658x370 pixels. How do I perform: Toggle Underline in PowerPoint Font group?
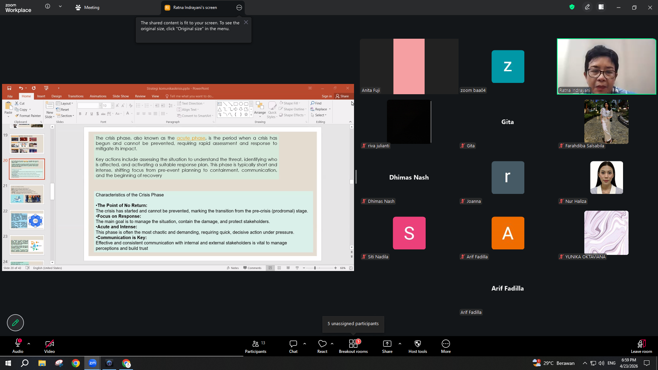[92, 114]
